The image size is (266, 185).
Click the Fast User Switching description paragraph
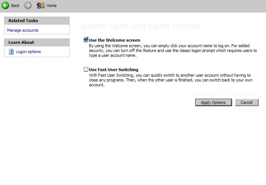click(x=170, y=80)
